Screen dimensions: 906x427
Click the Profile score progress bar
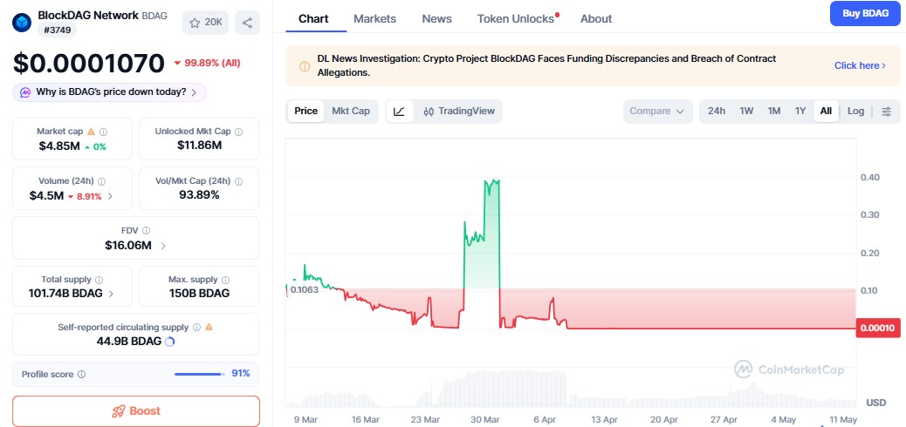point(199,374)
